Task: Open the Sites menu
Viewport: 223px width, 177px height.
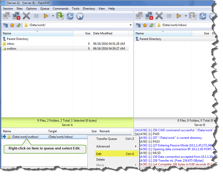Action: 20,9
